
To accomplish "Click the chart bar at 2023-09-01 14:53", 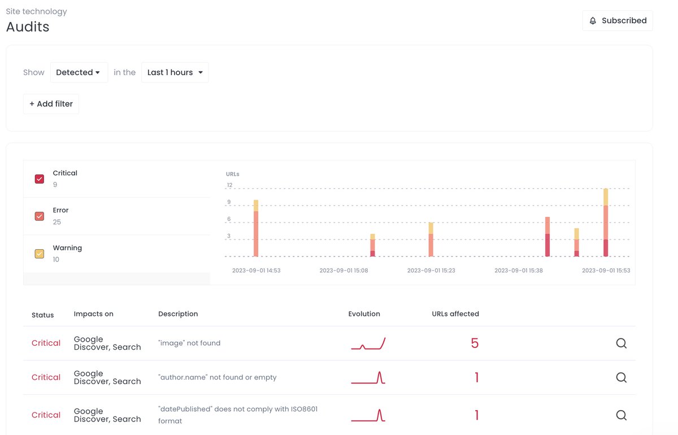I will coord(256,228).
